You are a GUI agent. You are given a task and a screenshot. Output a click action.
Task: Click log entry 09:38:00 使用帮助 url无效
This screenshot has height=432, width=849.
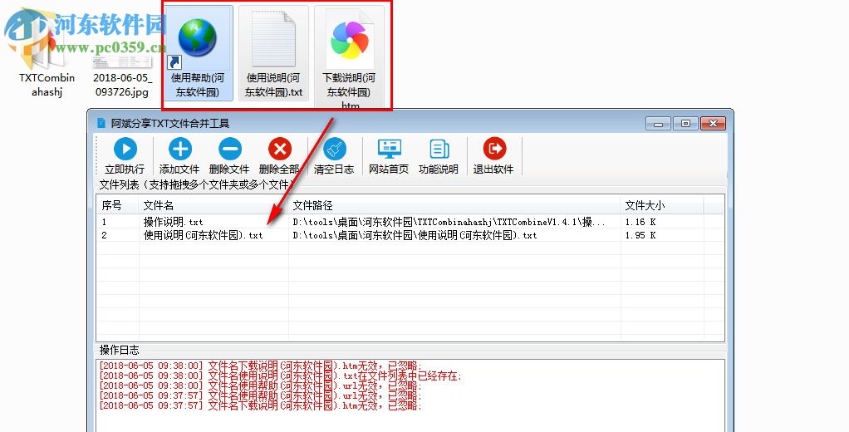[260, 385]
